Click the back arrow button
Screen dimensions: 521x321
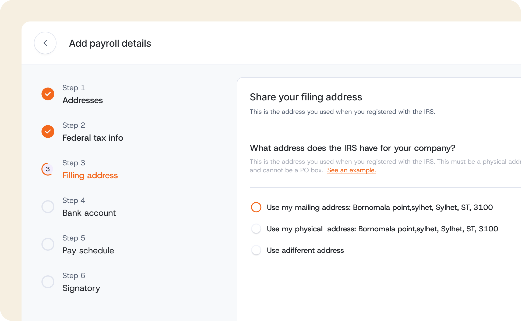pyautogui.click(x=45, y=43)
